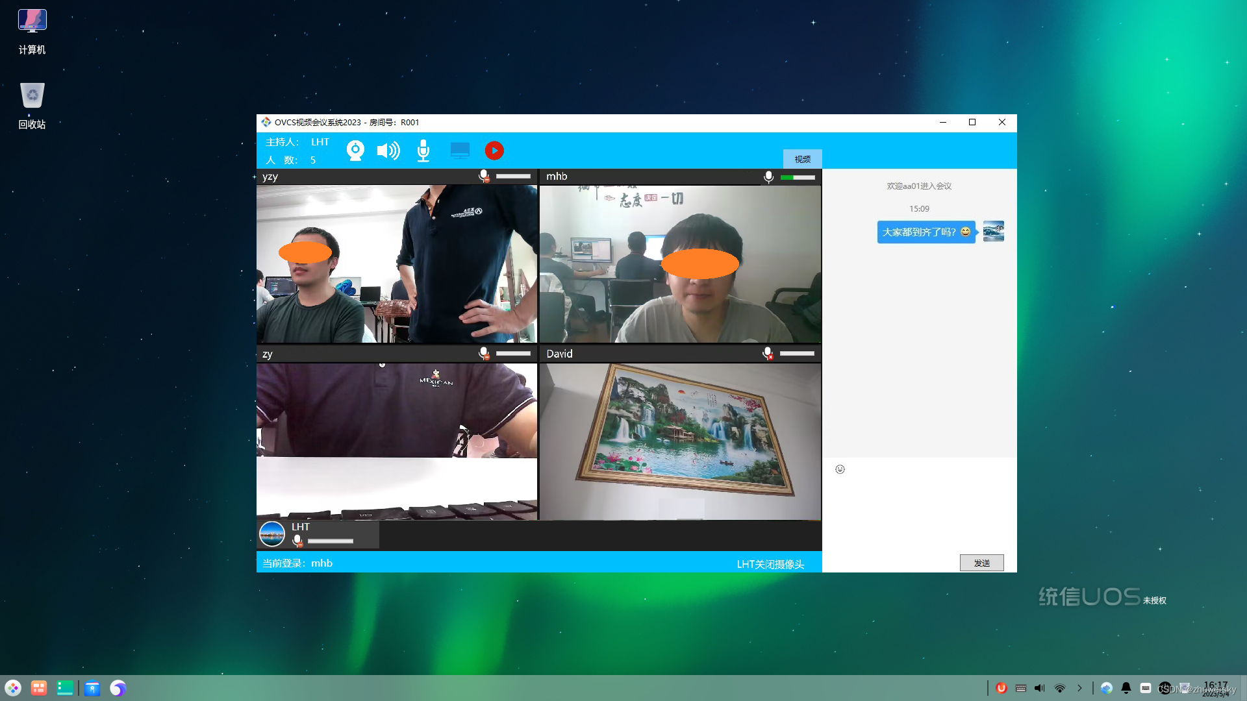
Task: Open the launcher icon on the taskbar
Action: click(x=13, y=688)
